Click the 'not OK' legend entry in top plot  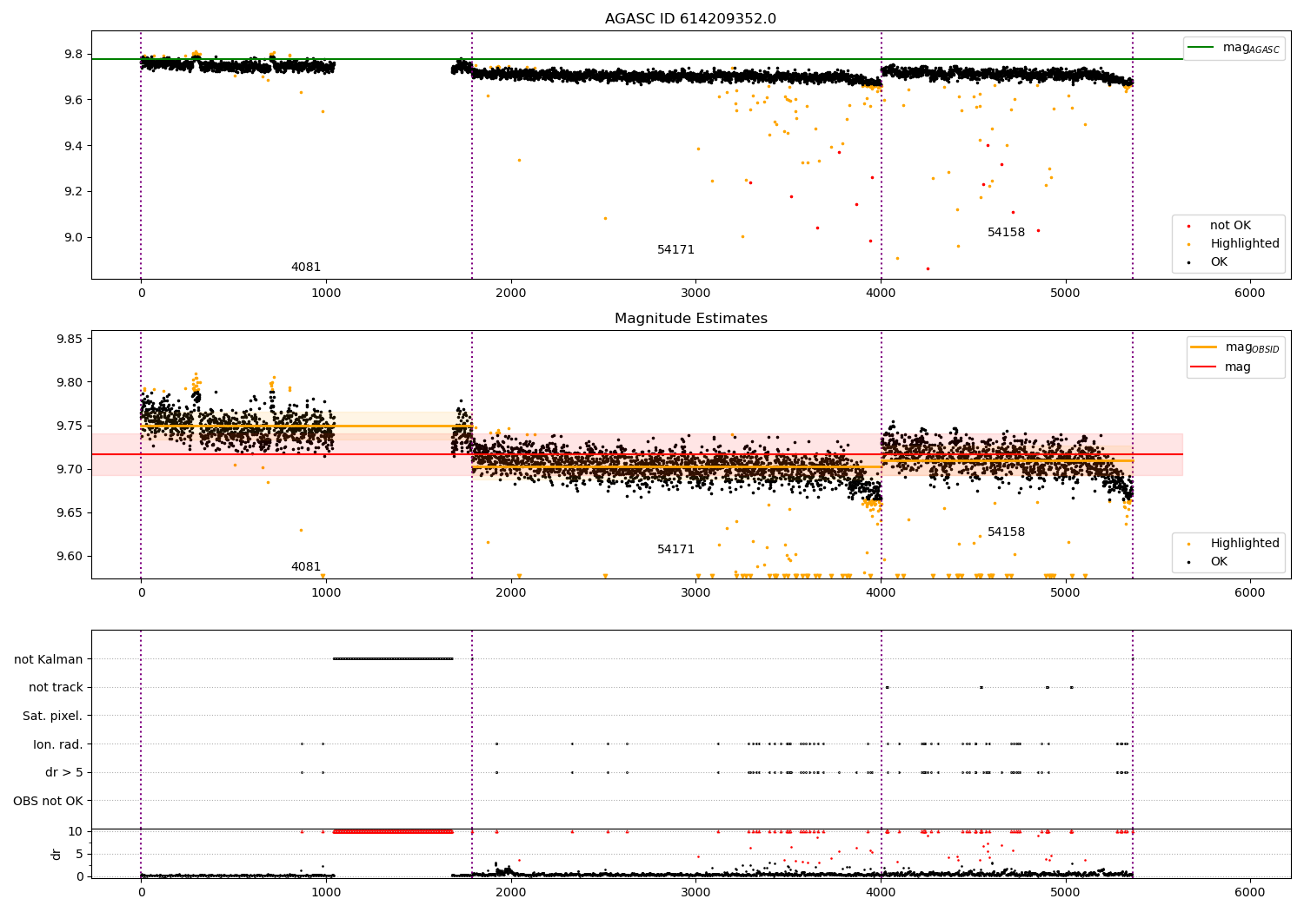[1230, 226]
